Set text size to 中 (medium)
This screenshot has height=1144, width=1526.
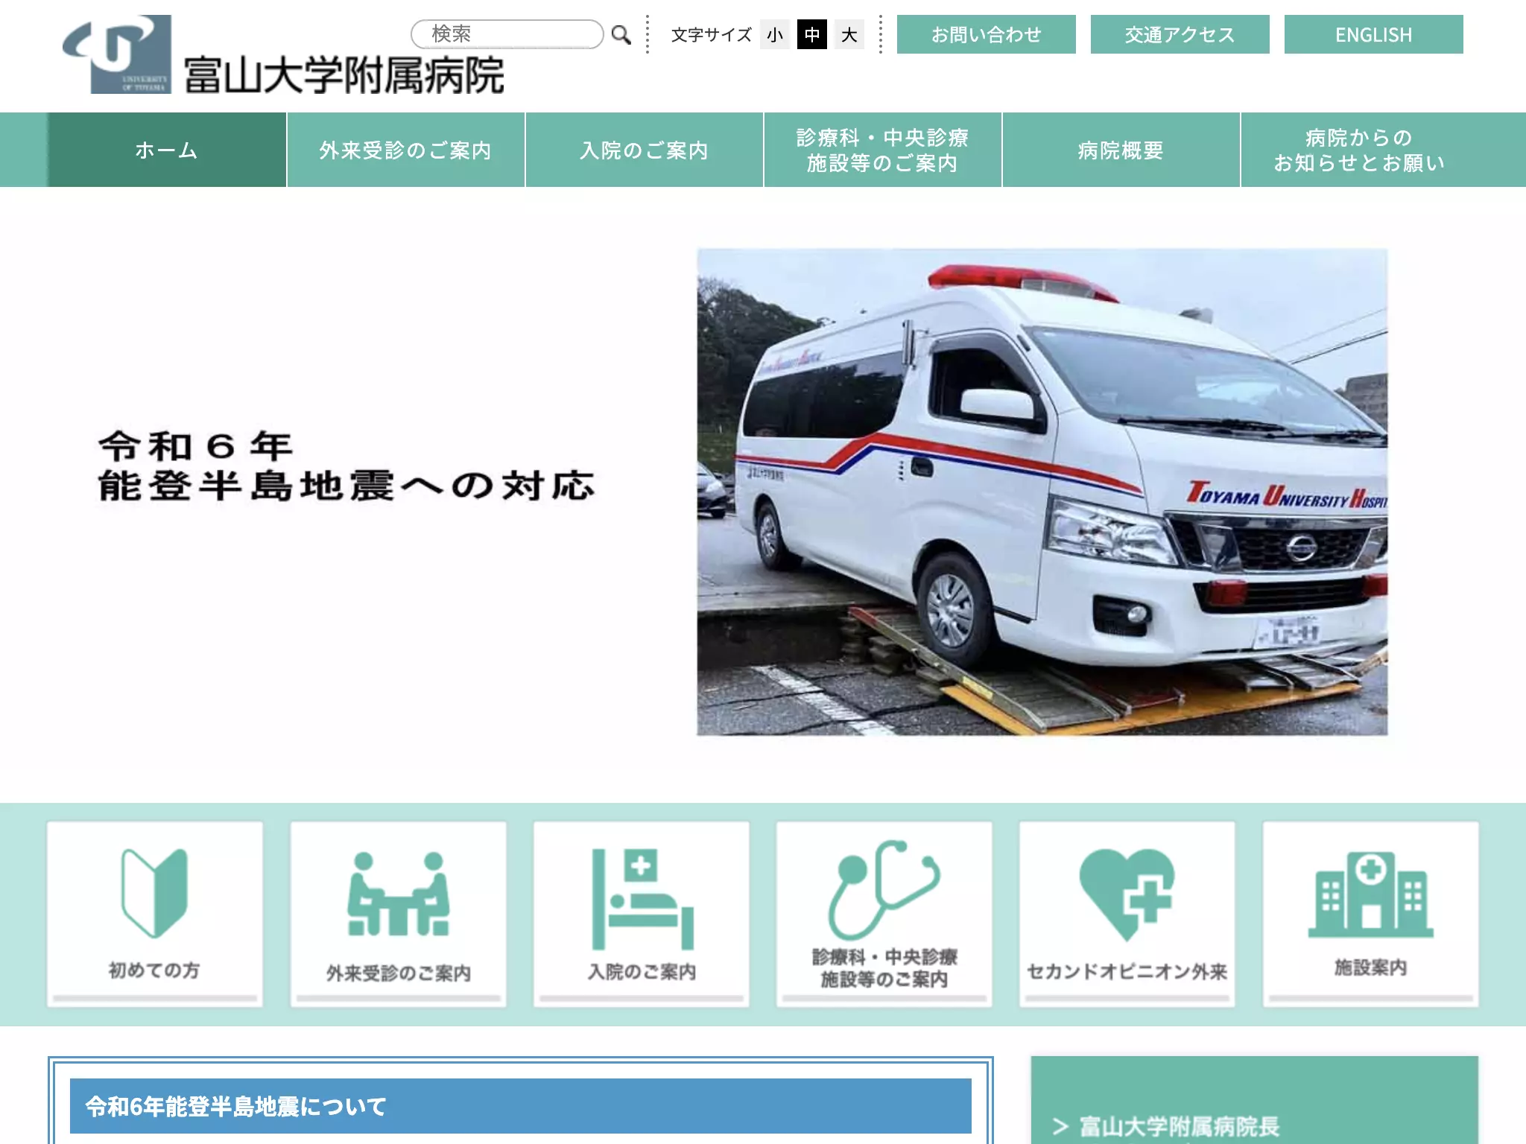812,34
